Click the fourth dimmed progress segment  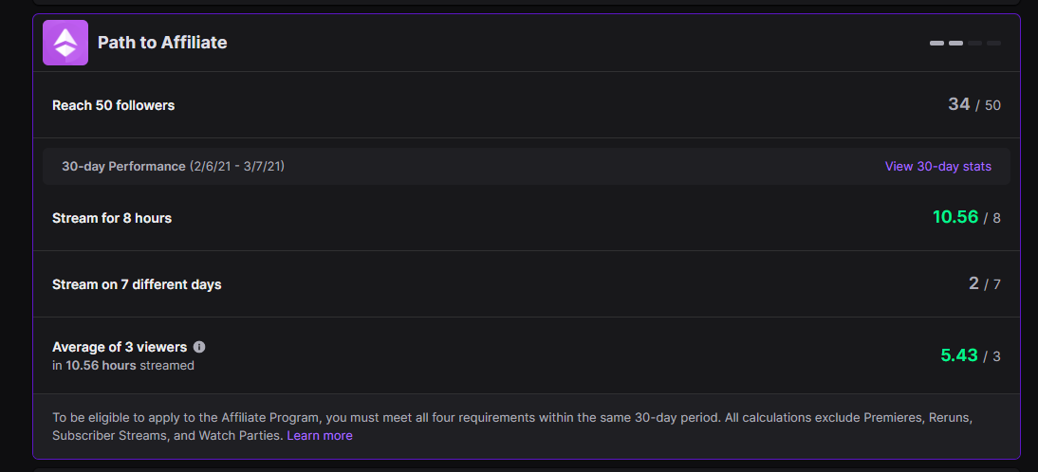click(993, 43)
